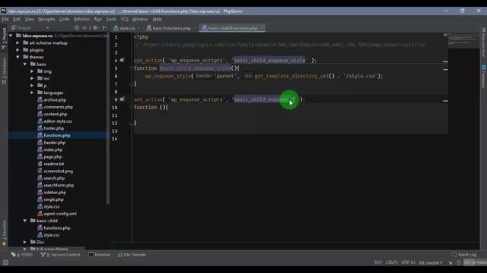Click the tool windows toggle at bottom-left corner

tap(5, 262)
